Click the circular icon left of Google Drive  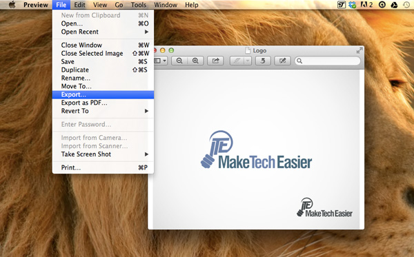pyautogui.click(x=382, y=5)
